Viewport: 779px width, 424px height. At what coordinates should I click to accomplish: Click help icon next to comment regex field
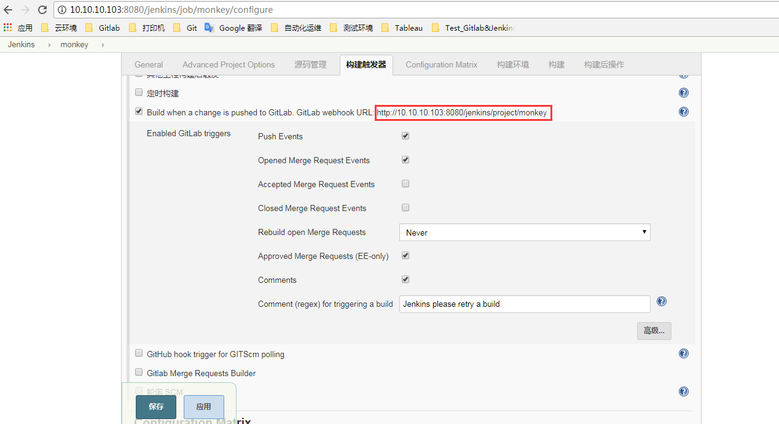(662, 301)
